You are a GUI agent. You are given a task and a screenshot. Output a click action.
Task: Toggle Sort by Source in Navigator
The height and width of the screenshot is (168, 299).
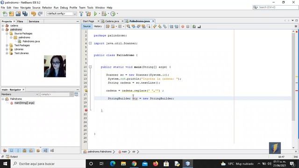(52, 150)
